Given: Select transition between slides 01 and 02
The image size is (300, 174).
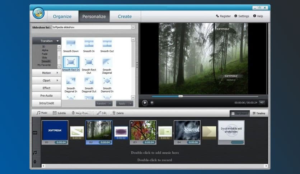Looking at the screenshot, I should [77, 133].
